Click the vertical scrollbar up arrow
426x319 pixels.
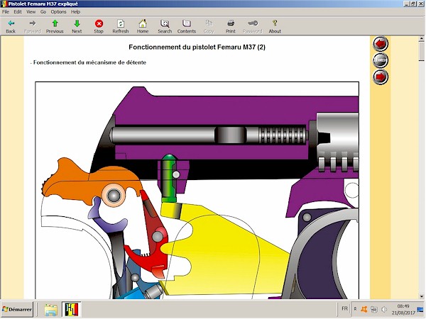(422, 39)
